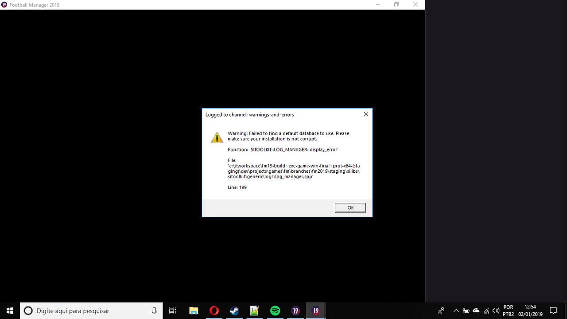The width and height of the screenshot is (567, 319).
Task: Open Steam from the taskbar
Action: click(234, 311)
